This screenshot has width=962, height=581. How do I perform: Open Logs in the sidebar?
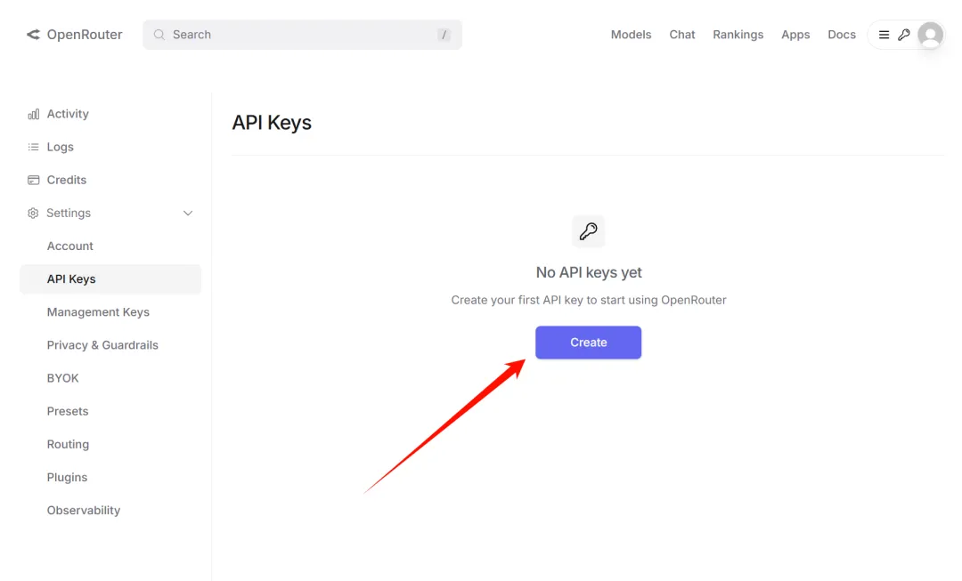coord(61,147)
